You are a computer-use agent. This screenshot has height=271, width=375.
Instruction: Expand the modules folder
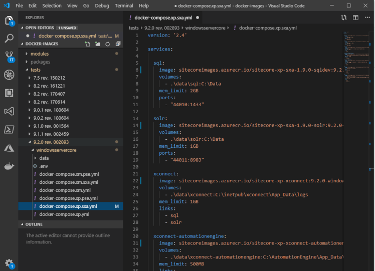[40, 54]
